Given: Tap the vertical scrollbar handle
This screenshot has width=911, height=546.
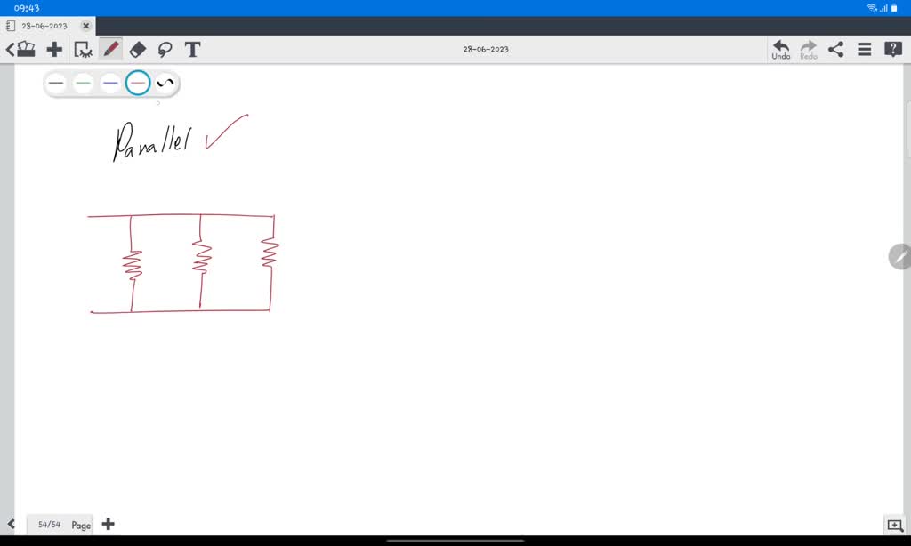Looking at the screenshot, I should (x=908, y=129).
